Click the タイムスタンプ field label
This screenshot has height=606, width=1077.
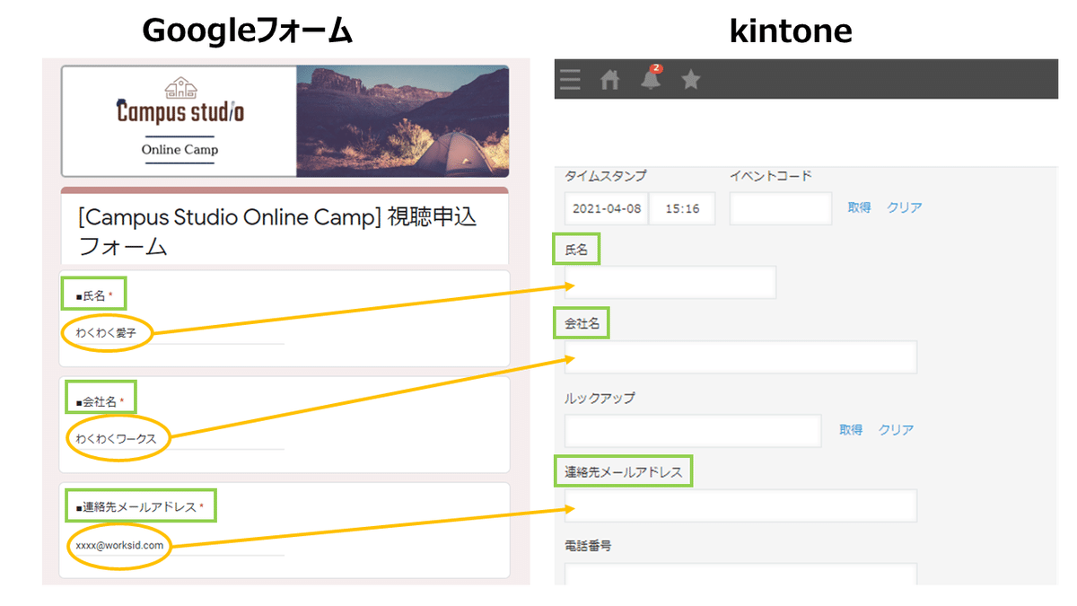pyautogui.click(x=605, y=176)
